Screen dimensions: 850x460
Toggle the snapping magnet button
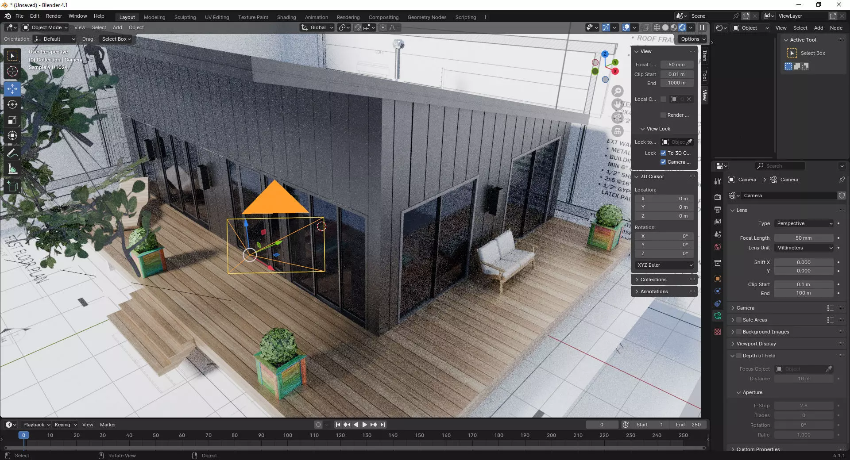(x=358, y=27)
